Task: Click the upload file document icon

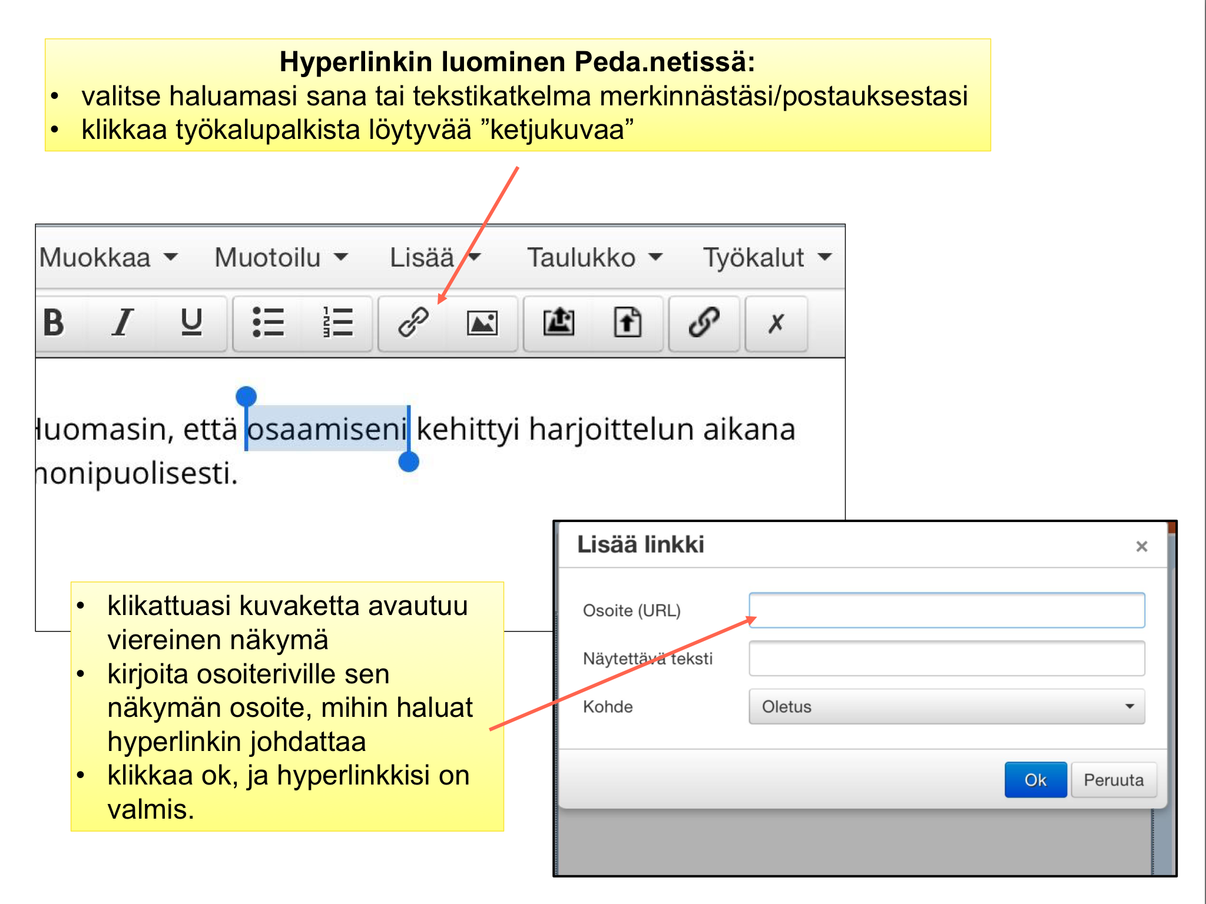Action: pos(628,323)
